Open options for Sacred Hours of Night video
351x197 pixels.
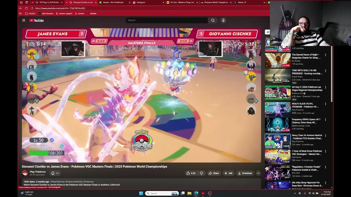[325, 55]
